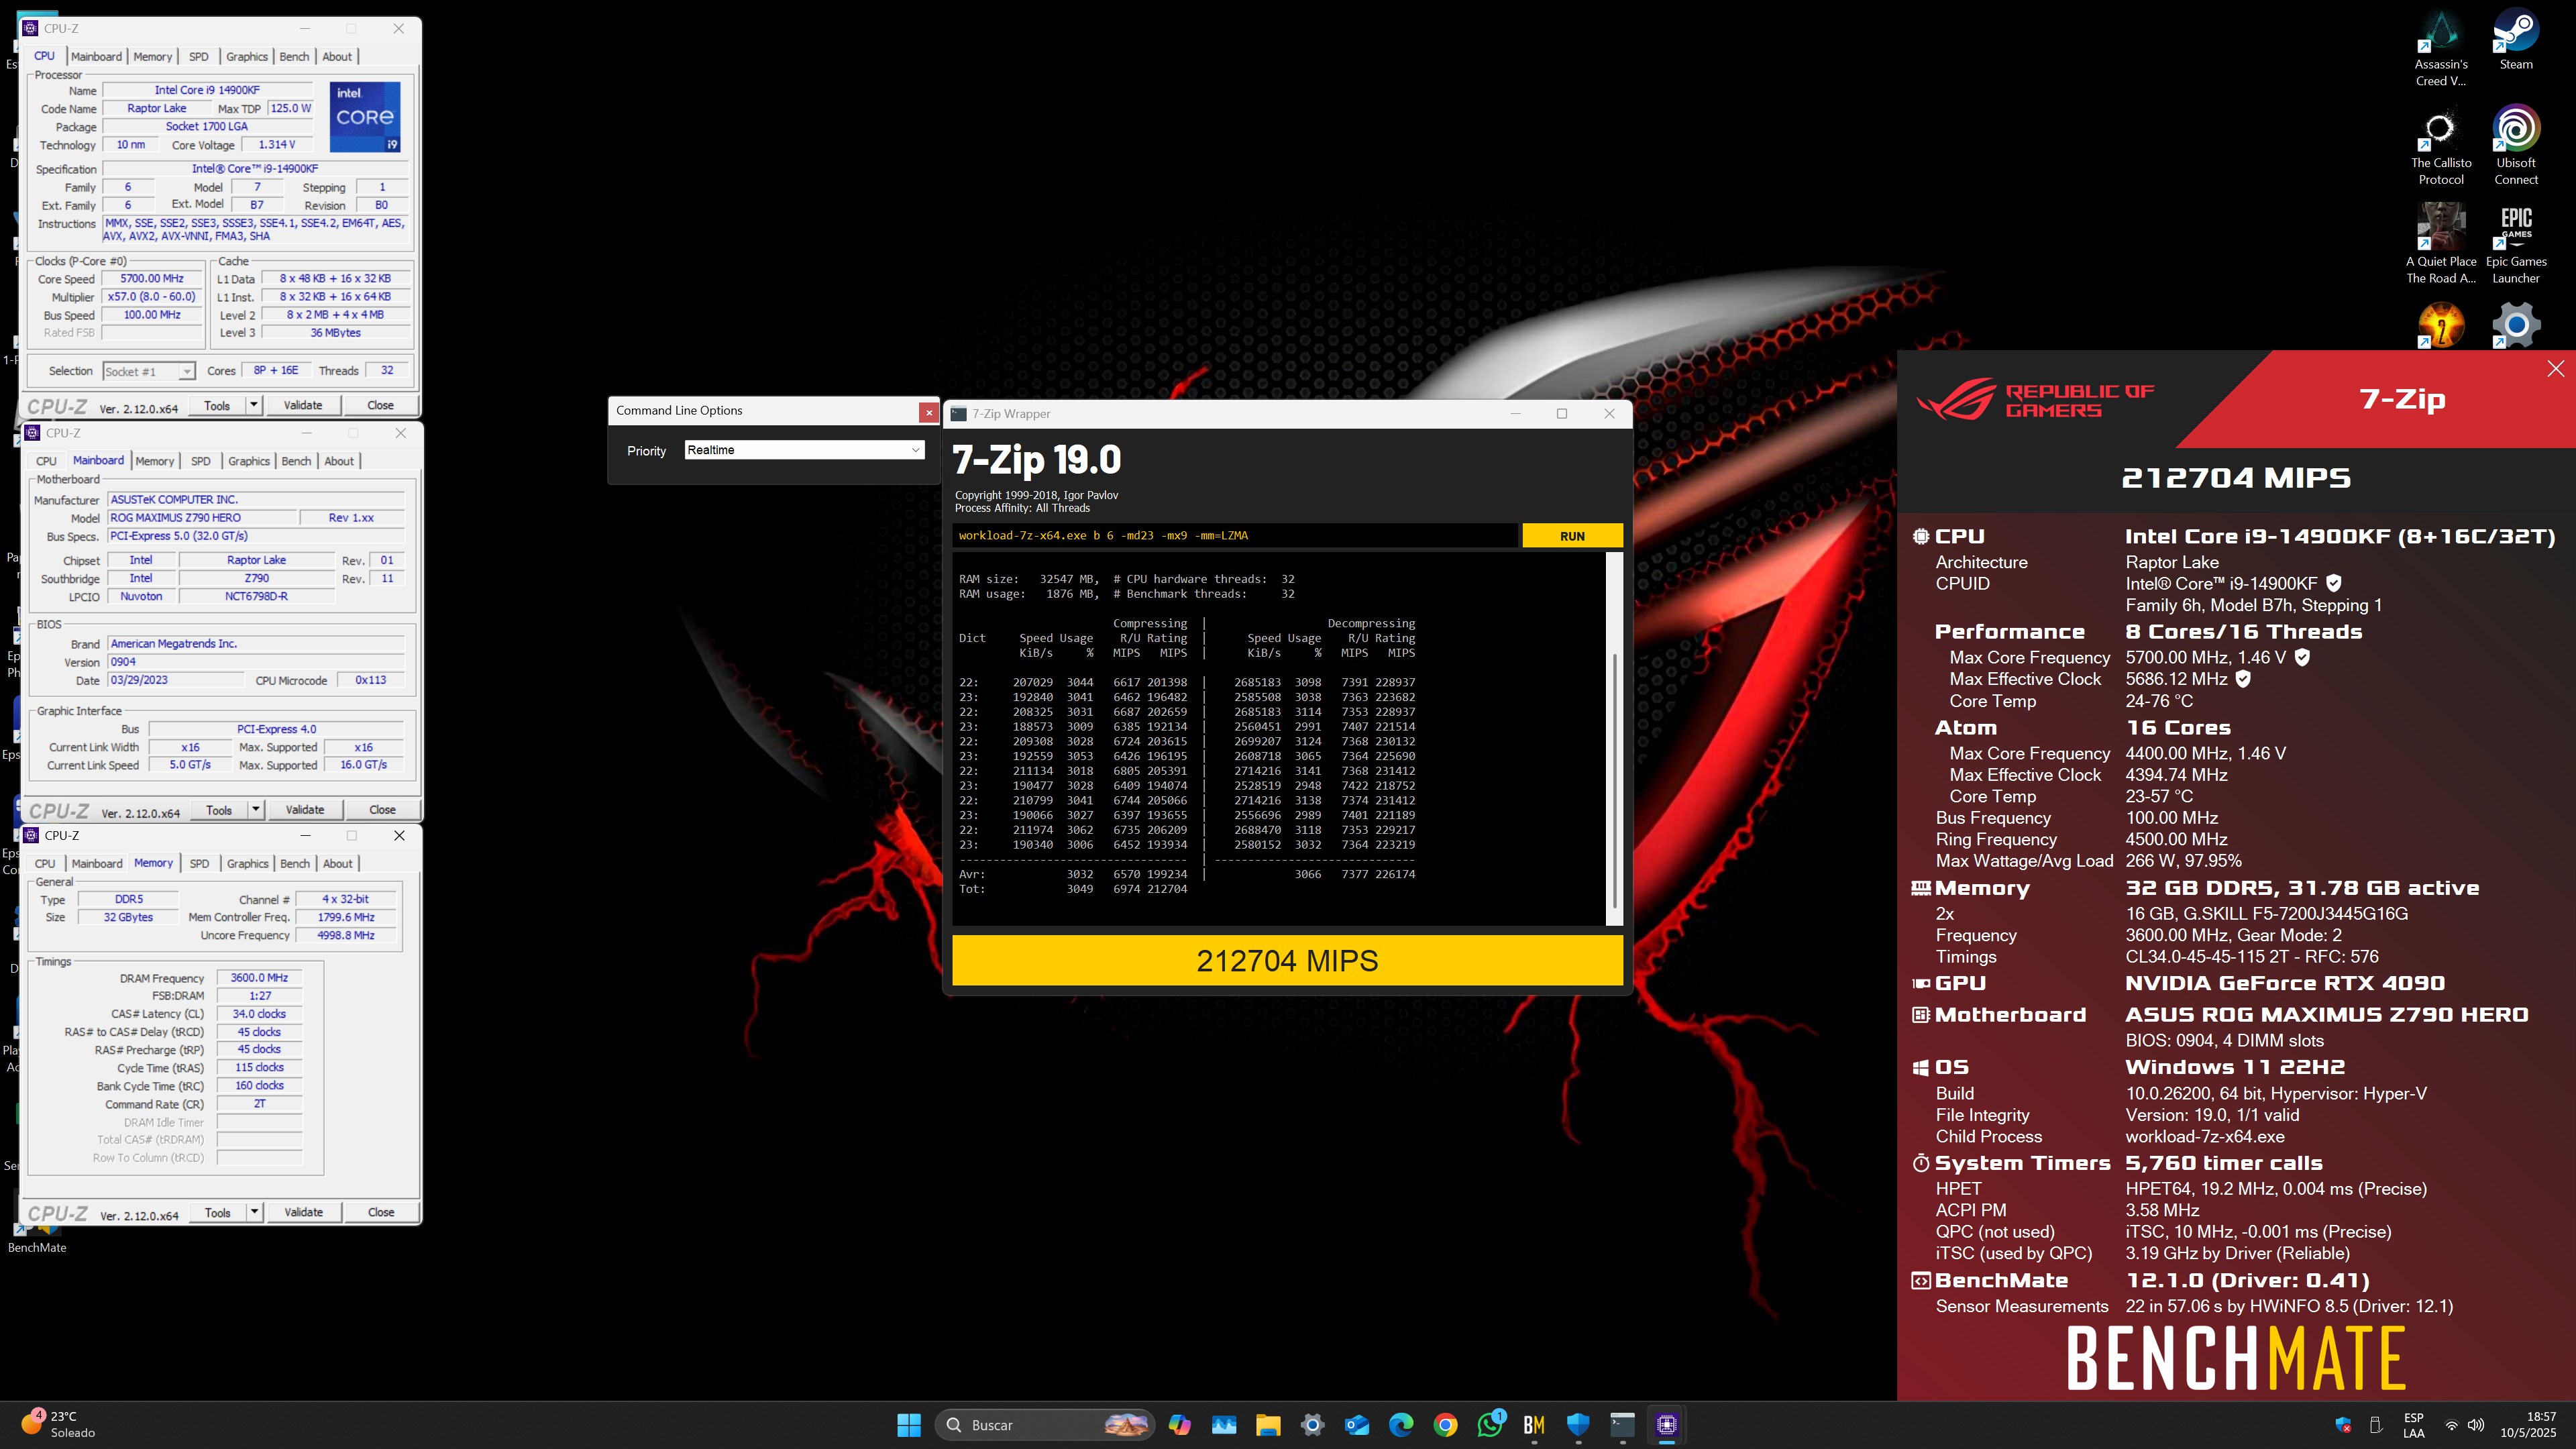The width and height of the screenshot is (2576, 1449).
Task: Switch to CPU tab in Memory CPU-Z window
Action: tap(45, 864)
